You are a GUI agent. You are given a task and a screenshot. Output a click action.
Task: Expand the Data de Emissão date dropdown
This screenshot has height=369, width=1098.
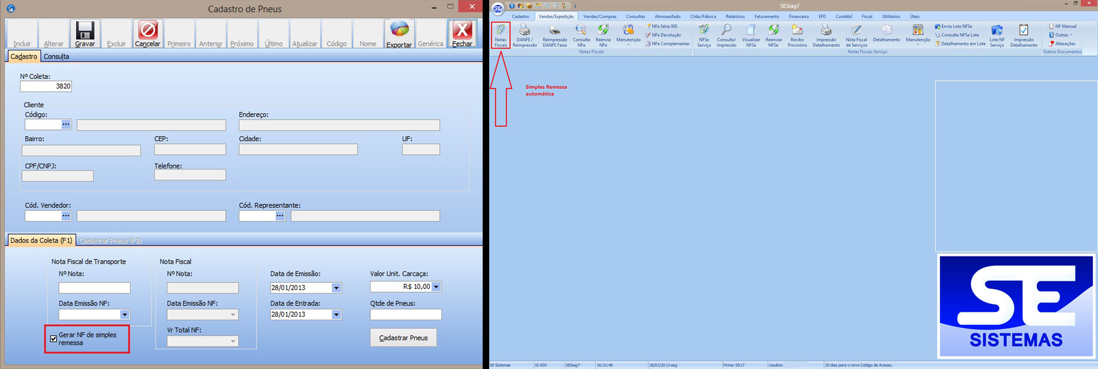pyautogui.click(x=336, y=288)
